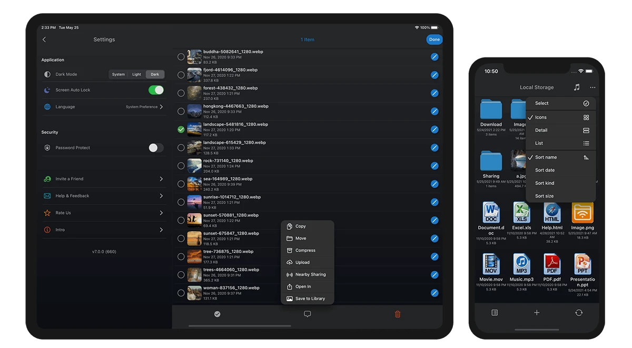Enable Password Protect
The image size is (632, 348).
(x=155, y=148)
